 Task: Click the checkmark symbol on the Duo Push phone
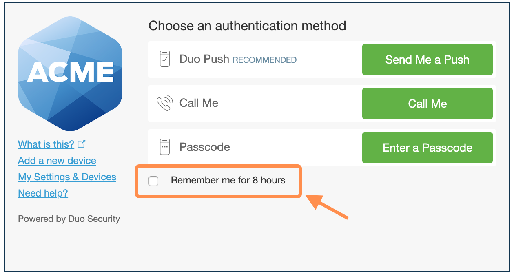165,58
